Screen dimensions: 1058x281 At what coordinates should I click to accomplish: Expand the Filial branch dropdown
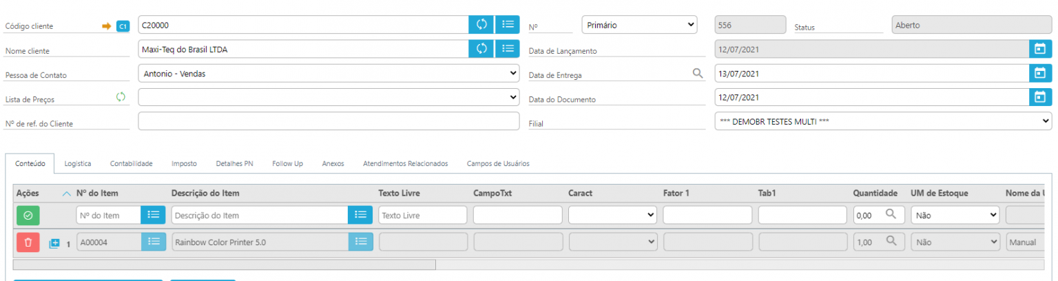[x=883, y=121]
